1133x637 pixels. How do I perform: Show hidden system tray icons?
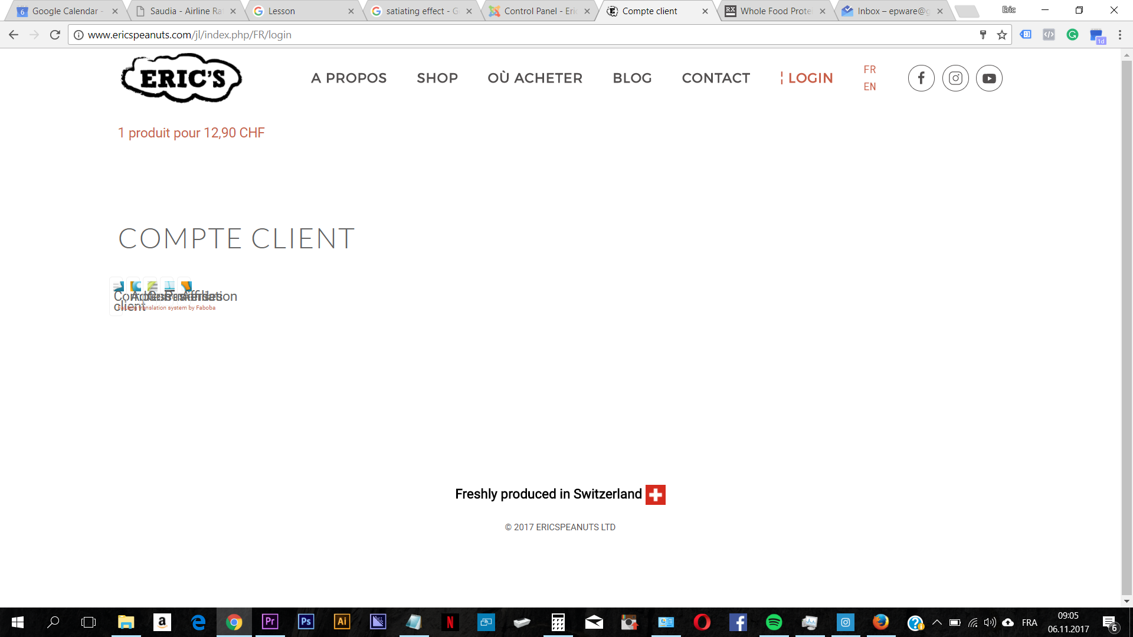936,622
